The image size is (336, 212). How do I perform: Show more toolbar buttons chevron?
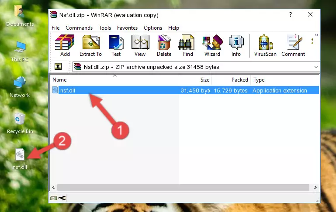pyautogui.click(x=316, y=35)
